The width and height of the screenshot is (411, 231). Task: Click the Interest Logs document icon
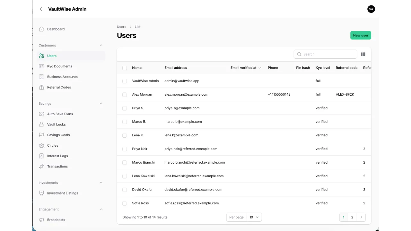click(41, 156)
